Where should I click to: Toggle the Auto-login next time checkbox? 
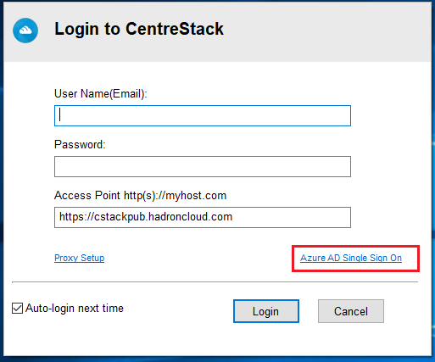[x=17, y=308]
